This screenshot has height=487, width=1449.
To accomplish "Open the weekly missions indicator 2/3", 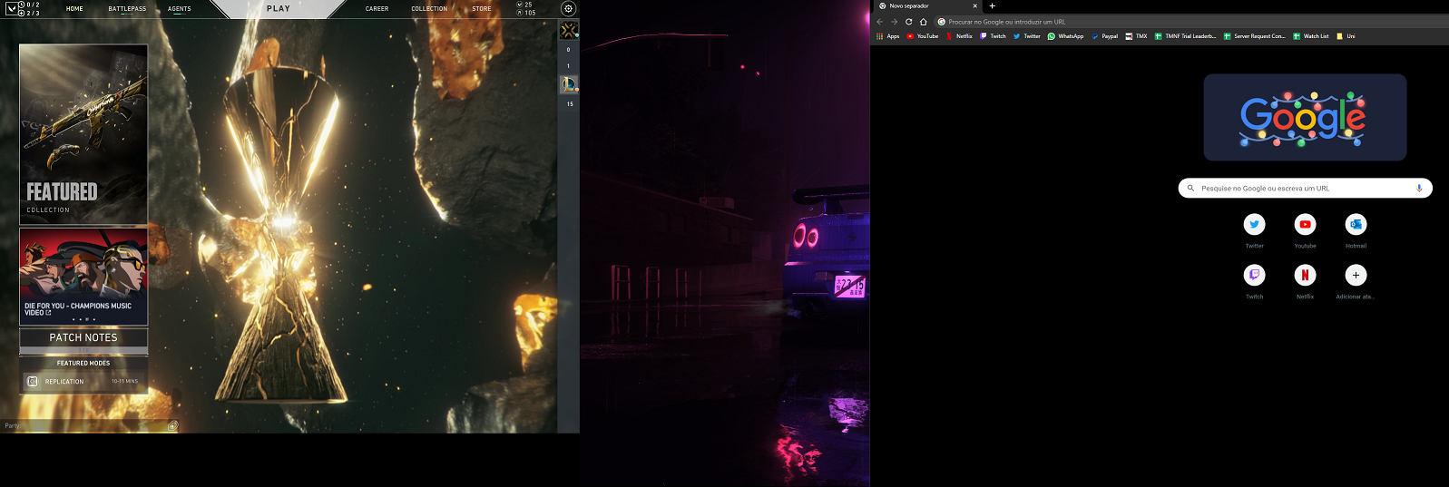I will tap(29, 13).
